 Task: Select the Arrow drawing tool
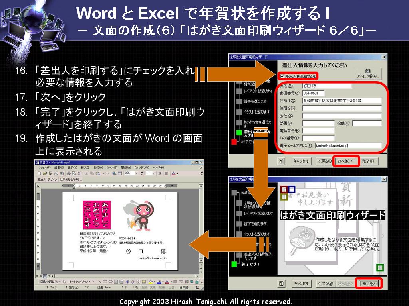[99, 282]
